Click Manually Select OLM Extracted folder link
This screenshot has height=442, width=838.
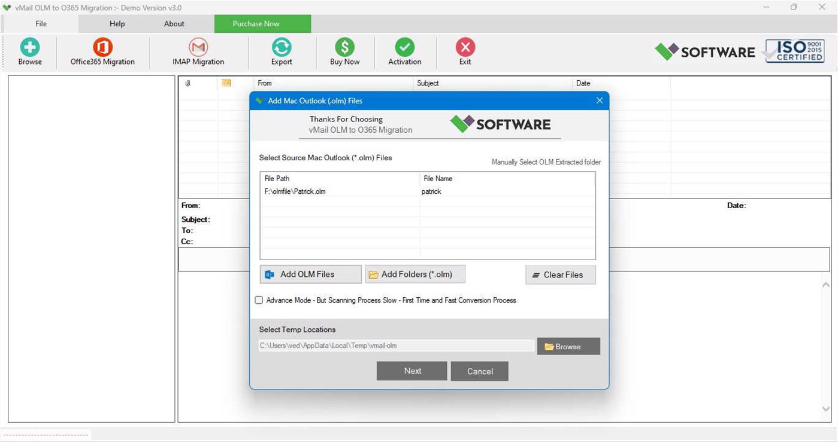pos(546,162)
